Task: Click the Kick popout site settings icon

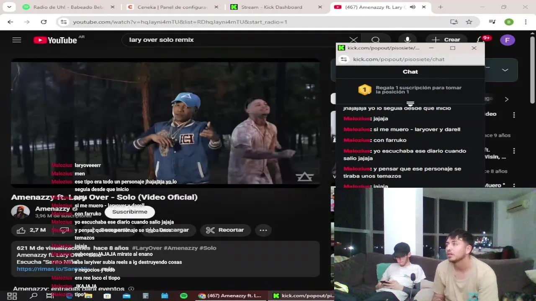Action: point(344,59)
